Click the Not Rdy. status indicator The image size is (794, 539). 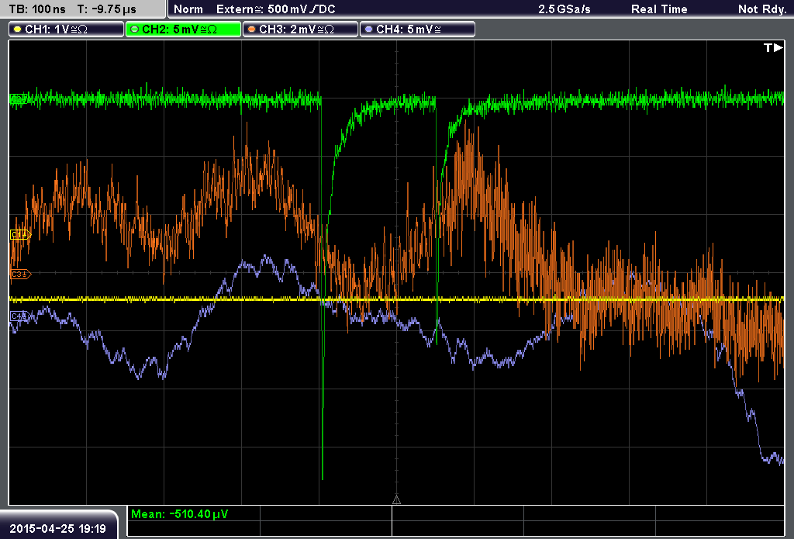(762, 9)
